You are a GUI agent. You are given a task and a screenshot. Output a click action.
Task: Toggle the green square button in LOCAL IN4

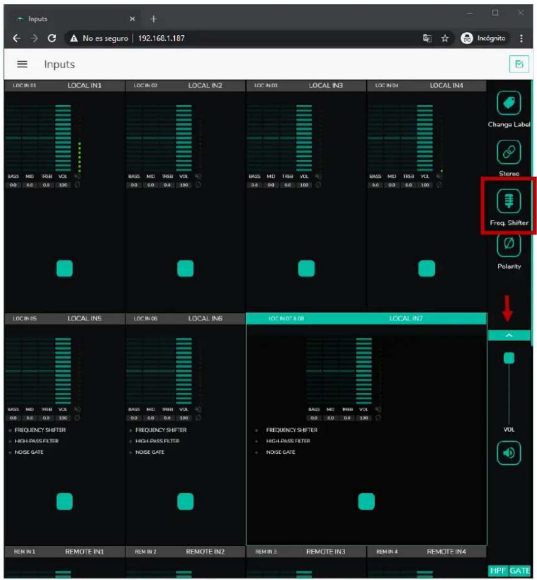pyautogui.click(x=427, y=268)
